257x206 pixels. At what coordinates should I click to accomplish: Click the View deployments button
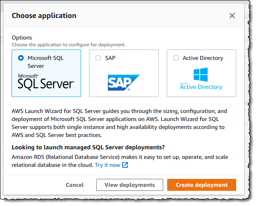coord(130,185)
